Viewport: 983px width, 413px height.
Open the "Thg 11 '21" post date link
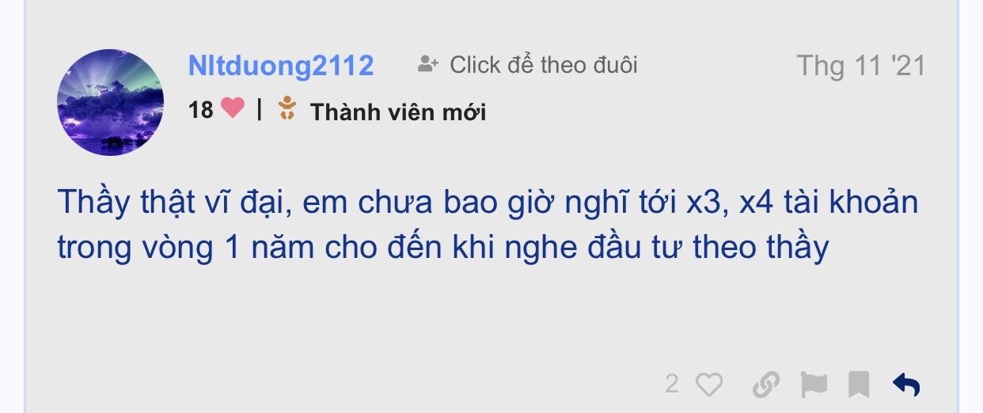pos(860,66)
